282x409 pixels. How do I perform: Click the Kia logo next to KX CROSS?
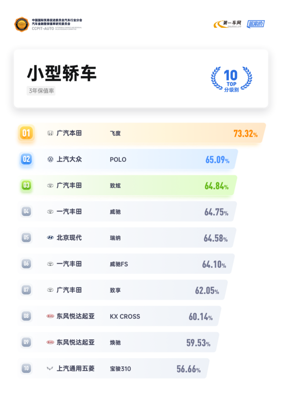coord(50,316)
